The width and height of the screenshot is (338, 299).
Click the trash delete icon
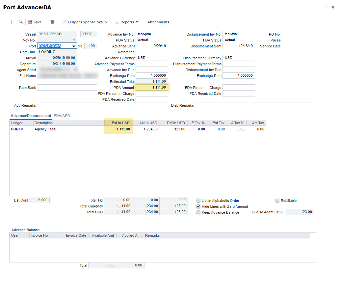click(52, 22)
